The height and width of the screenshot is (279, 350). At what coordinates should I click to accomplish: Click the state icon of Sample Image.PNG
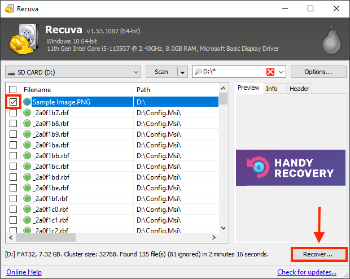tap(27, 102)
